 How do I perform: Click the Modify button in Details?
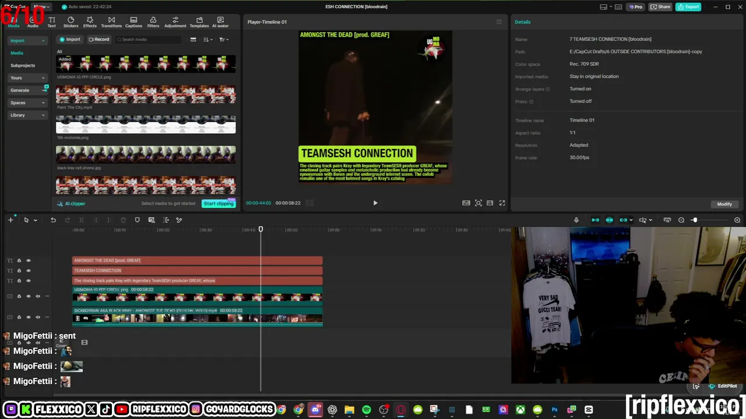click(724, 204)
